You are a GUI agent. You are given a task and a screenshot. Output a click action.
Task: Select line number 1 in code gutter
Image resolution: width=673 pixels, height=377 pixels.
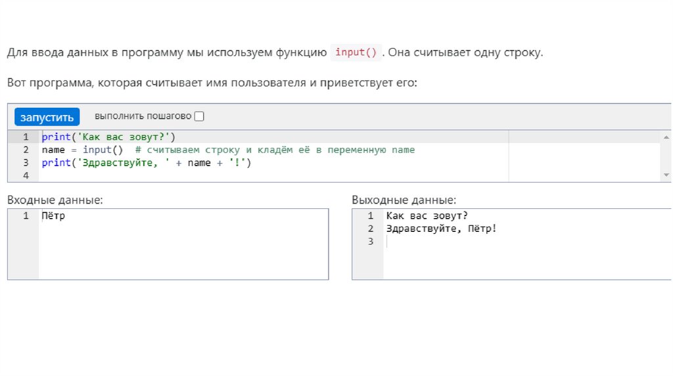(x=26, y=137)
